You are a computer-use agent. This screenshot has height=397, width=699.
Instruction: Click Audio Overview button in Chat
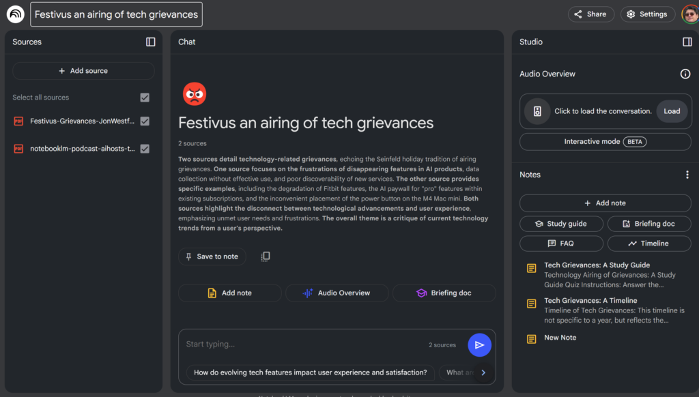[x=337, y=293]
